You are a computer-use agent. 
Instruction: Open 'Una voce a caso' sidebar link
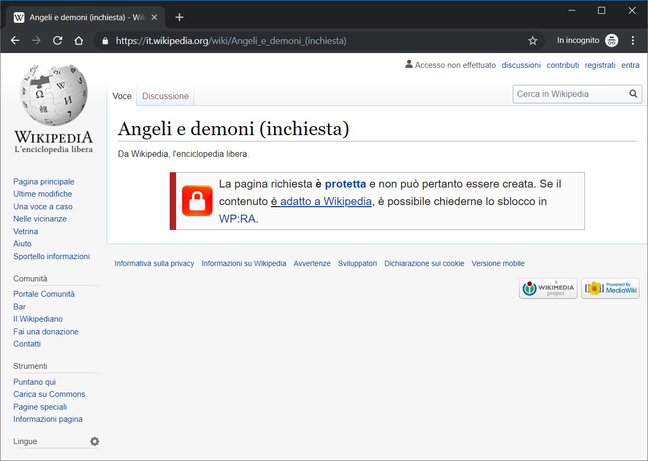click(x=43, y=207)
